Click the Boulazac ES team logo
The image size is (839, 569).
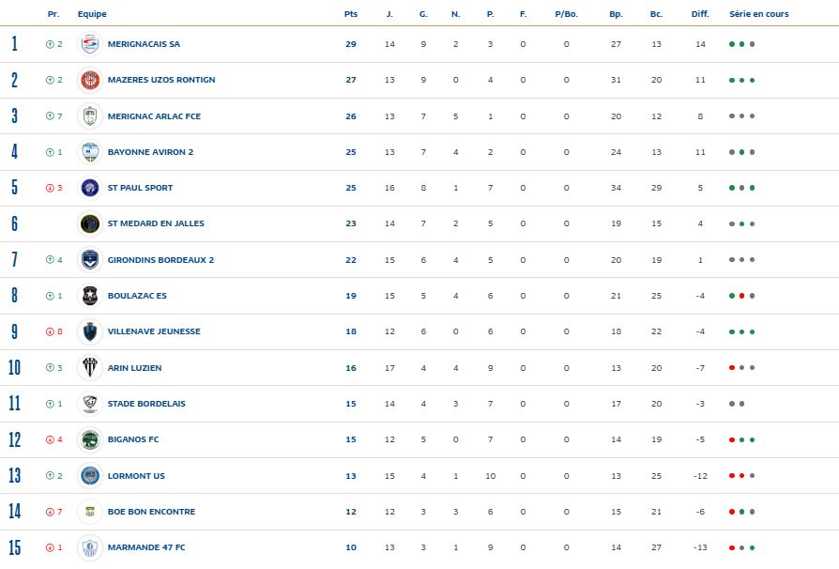click(x=90, y=296)
